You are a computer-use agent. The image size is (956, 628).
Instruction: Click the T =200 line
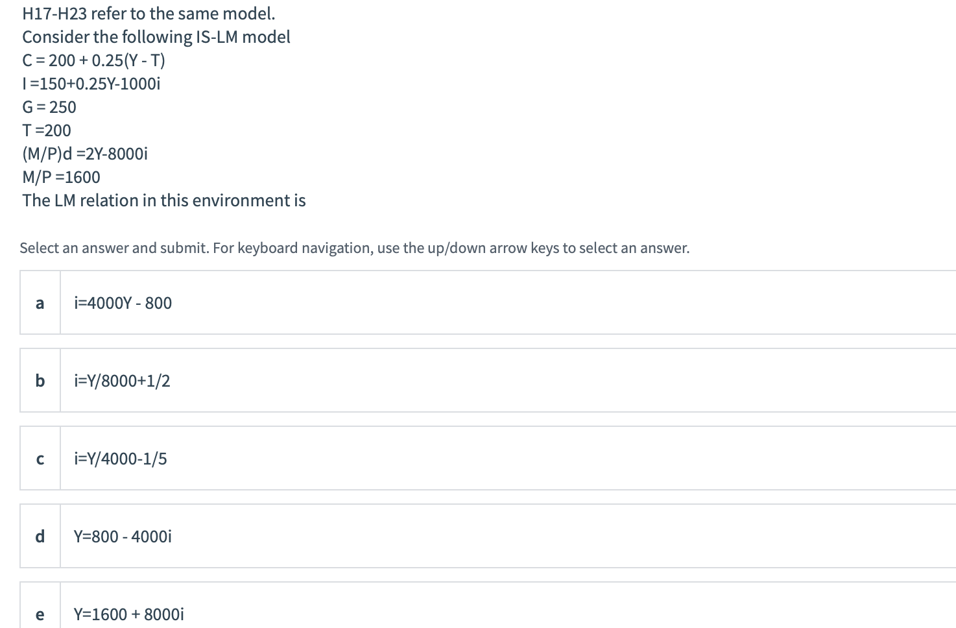(47, 130)
